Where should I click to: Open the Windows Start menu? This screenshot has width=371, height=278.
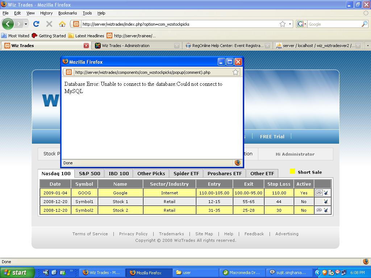[17, 273]
